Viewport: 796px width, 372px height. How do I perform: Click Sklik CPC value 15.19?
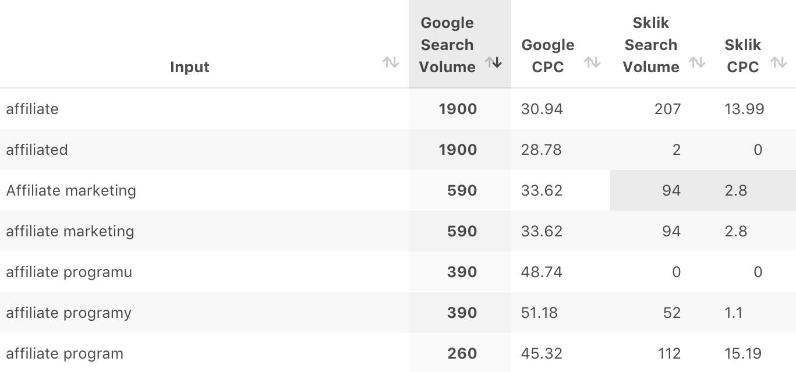(743, 353)
